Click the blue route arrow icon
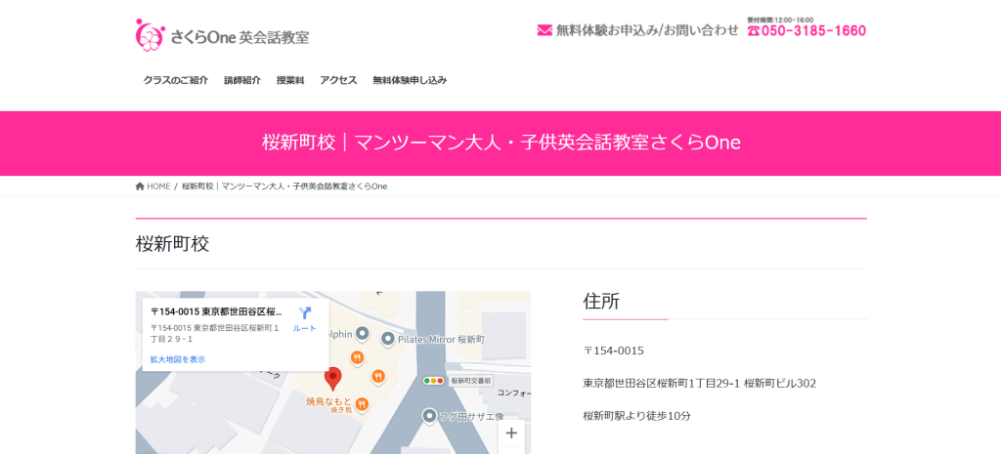 (304, 313)
